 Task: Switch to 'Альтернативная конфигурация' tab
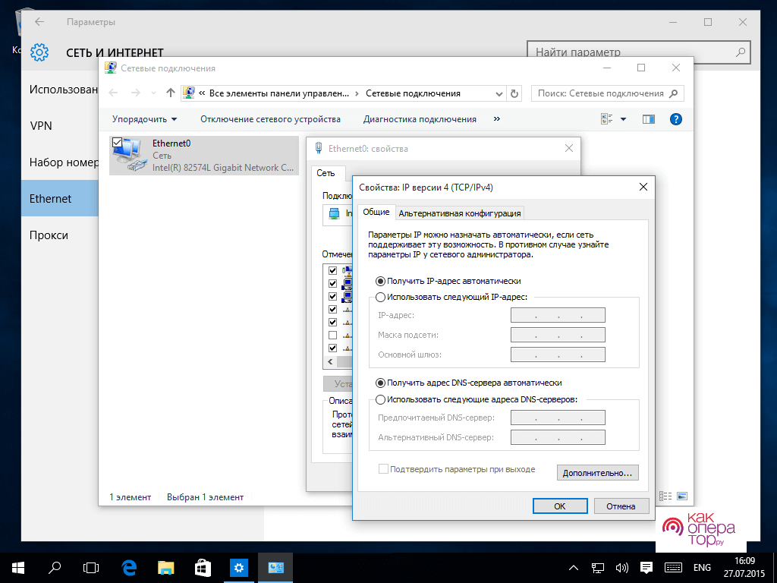[x=460, y=213]
